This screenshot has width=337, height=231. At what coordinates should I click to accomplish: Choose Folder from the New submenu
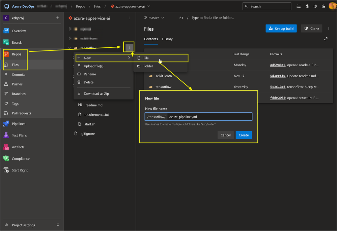click(161, 66)
